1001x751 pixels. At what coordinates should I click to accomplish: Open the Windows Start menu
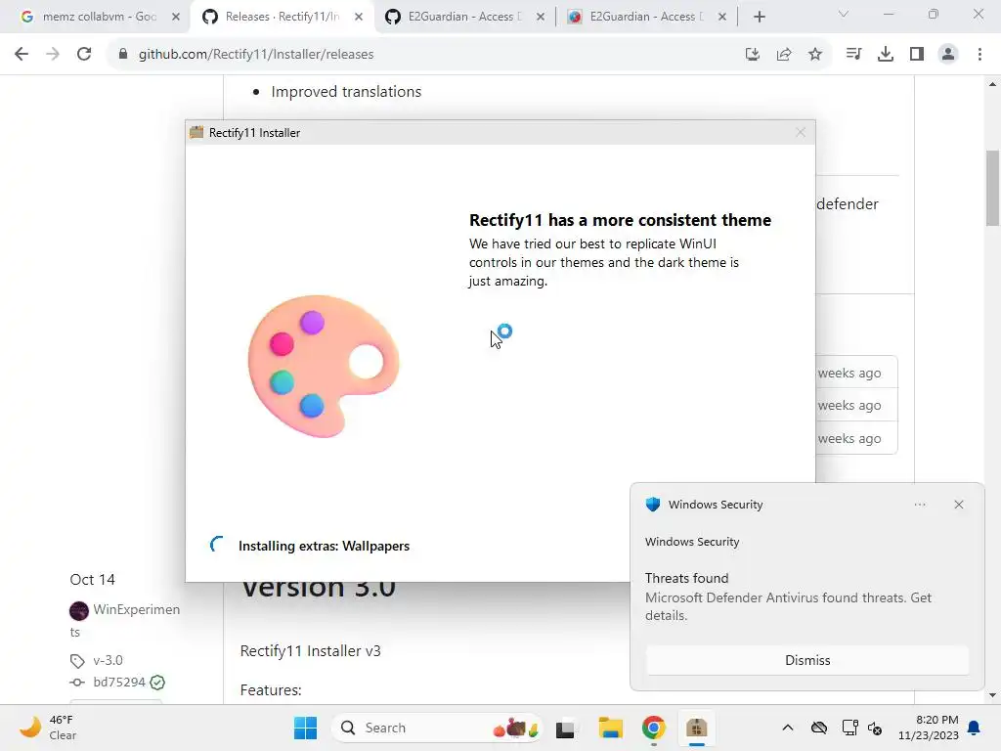coord(305,728)
